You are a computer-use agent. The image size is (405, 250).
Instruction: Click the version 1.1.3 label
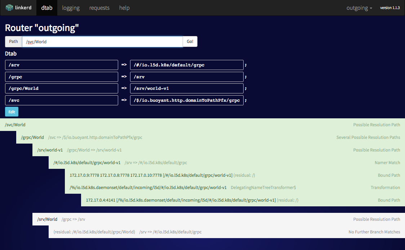(x=390, y=8)
